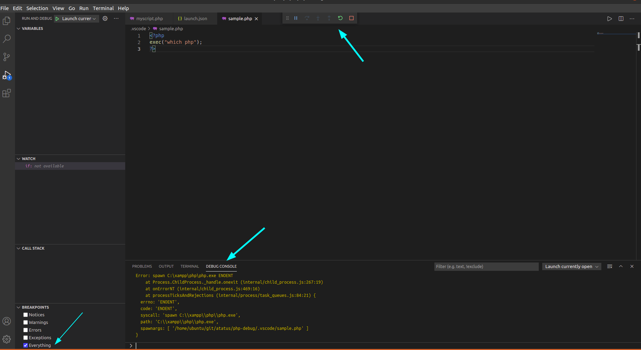Select the 'if: not available' watch expression
The image size is (641, 350).
click(x=70, y=166)
